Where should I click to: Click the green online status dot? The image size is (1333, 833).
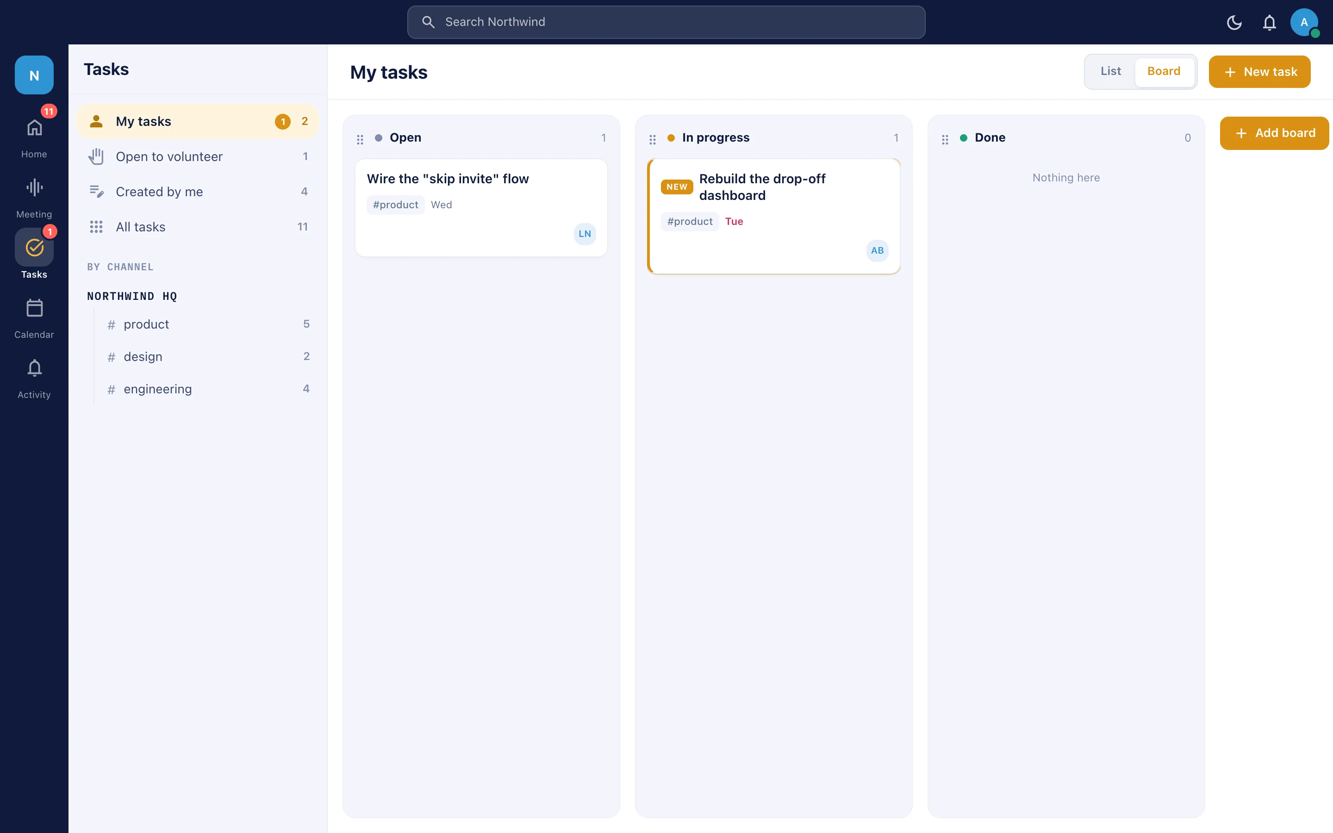coord(1315,33)
